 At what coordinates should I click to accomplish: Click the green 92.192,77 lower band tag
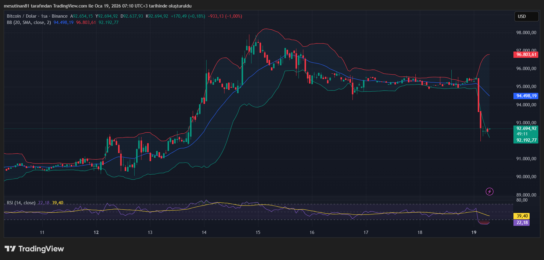526,140
